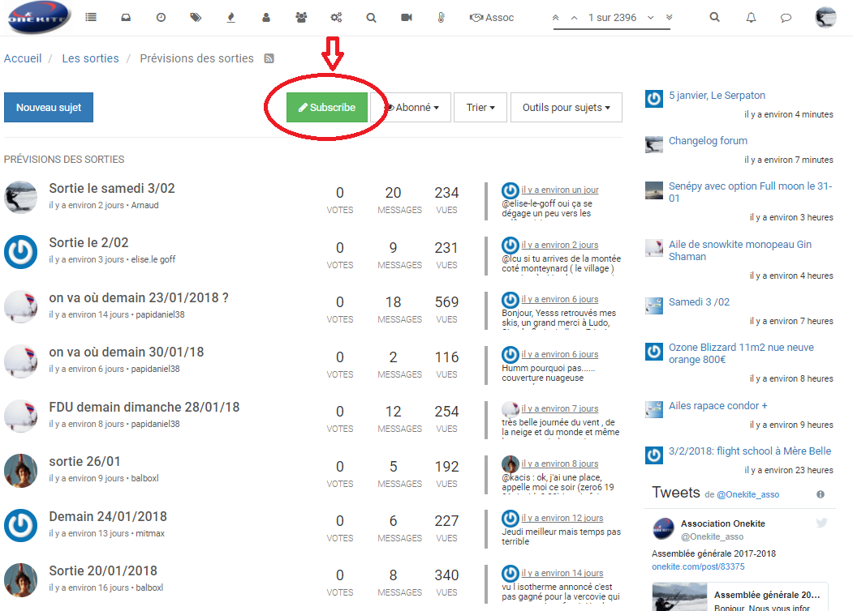Open the groups icon
Image resolution: width=853 pixels, height=611 pixels.
(x=301, y=17)
